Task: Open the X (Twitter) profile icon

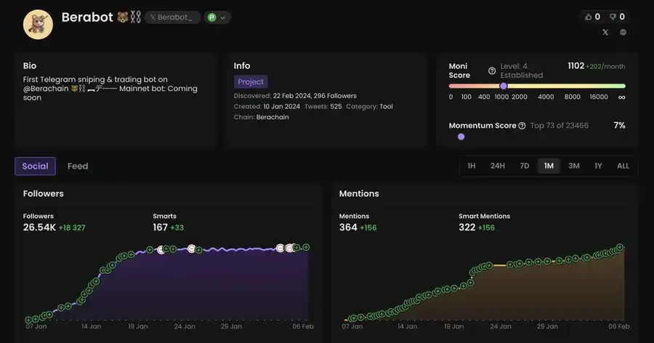Action: click(605, 33)
